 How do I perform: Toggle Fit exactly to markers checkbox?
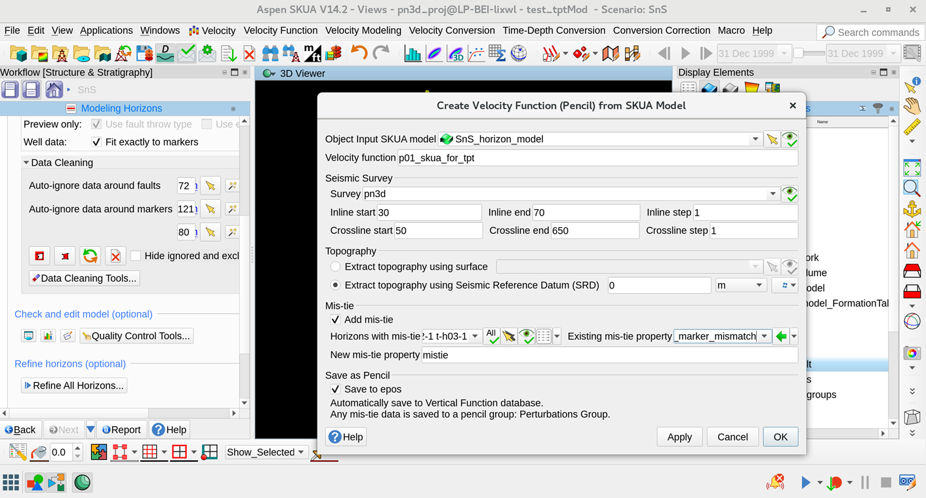click(96, 142)
